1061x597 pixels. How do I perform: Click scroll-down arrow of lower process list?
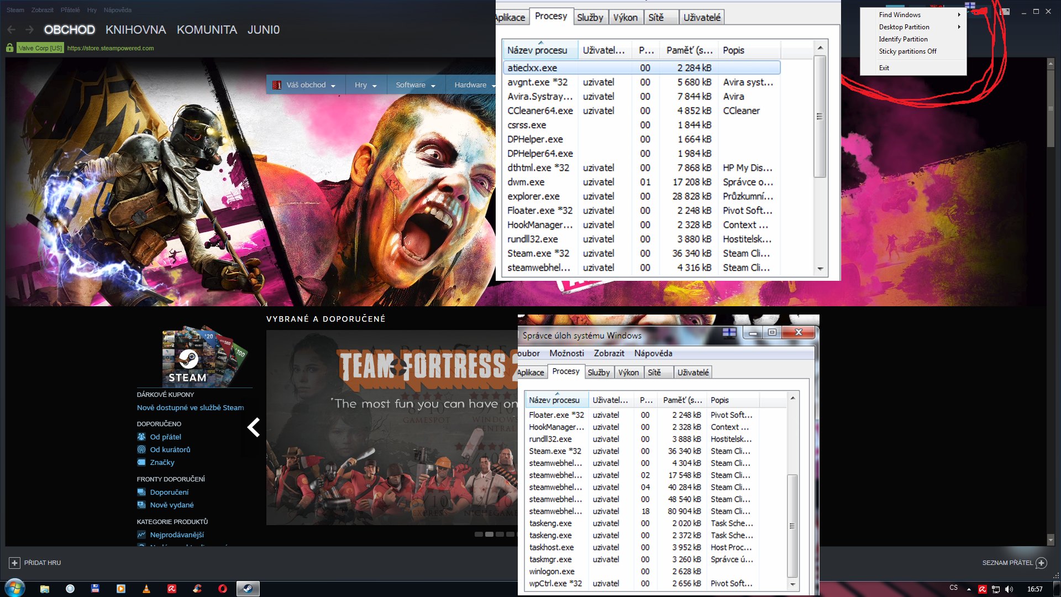coord(792,584)
